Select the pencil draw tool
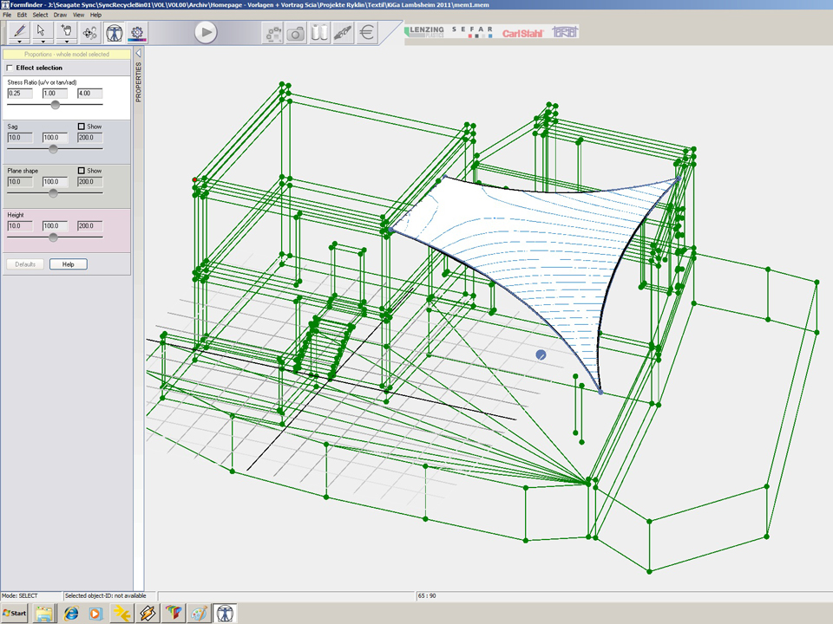This screenshot has width=833, height=624. click(17, 31)
